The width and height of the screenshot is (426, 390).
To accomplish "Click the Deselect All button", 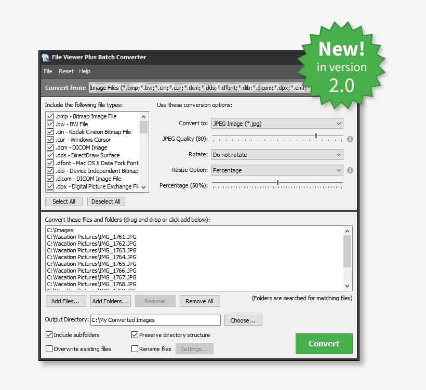I will pos(106,201).
